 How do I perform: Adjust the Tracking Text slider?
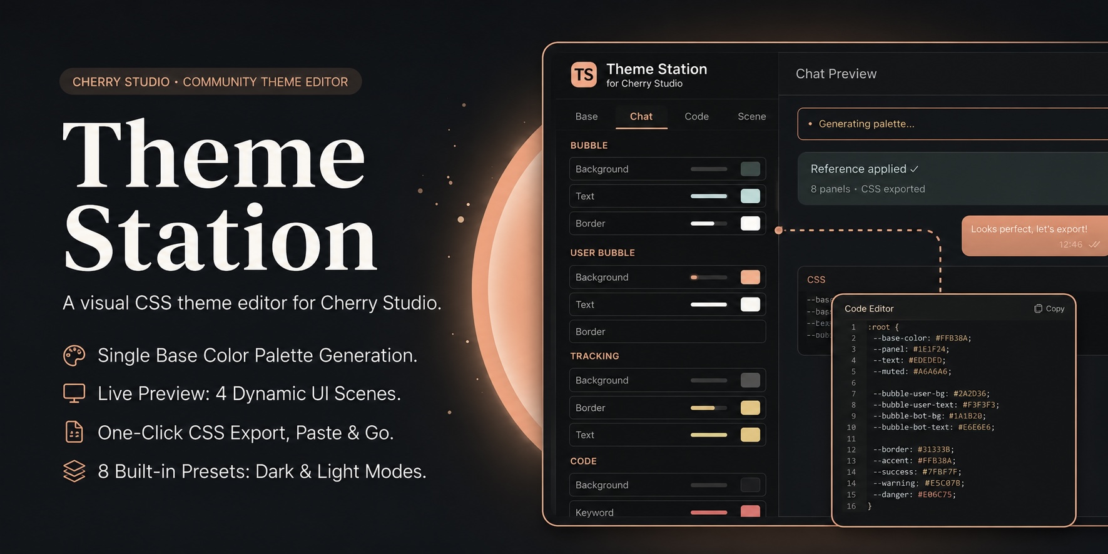pyautogui.click(x=709, y=435)
